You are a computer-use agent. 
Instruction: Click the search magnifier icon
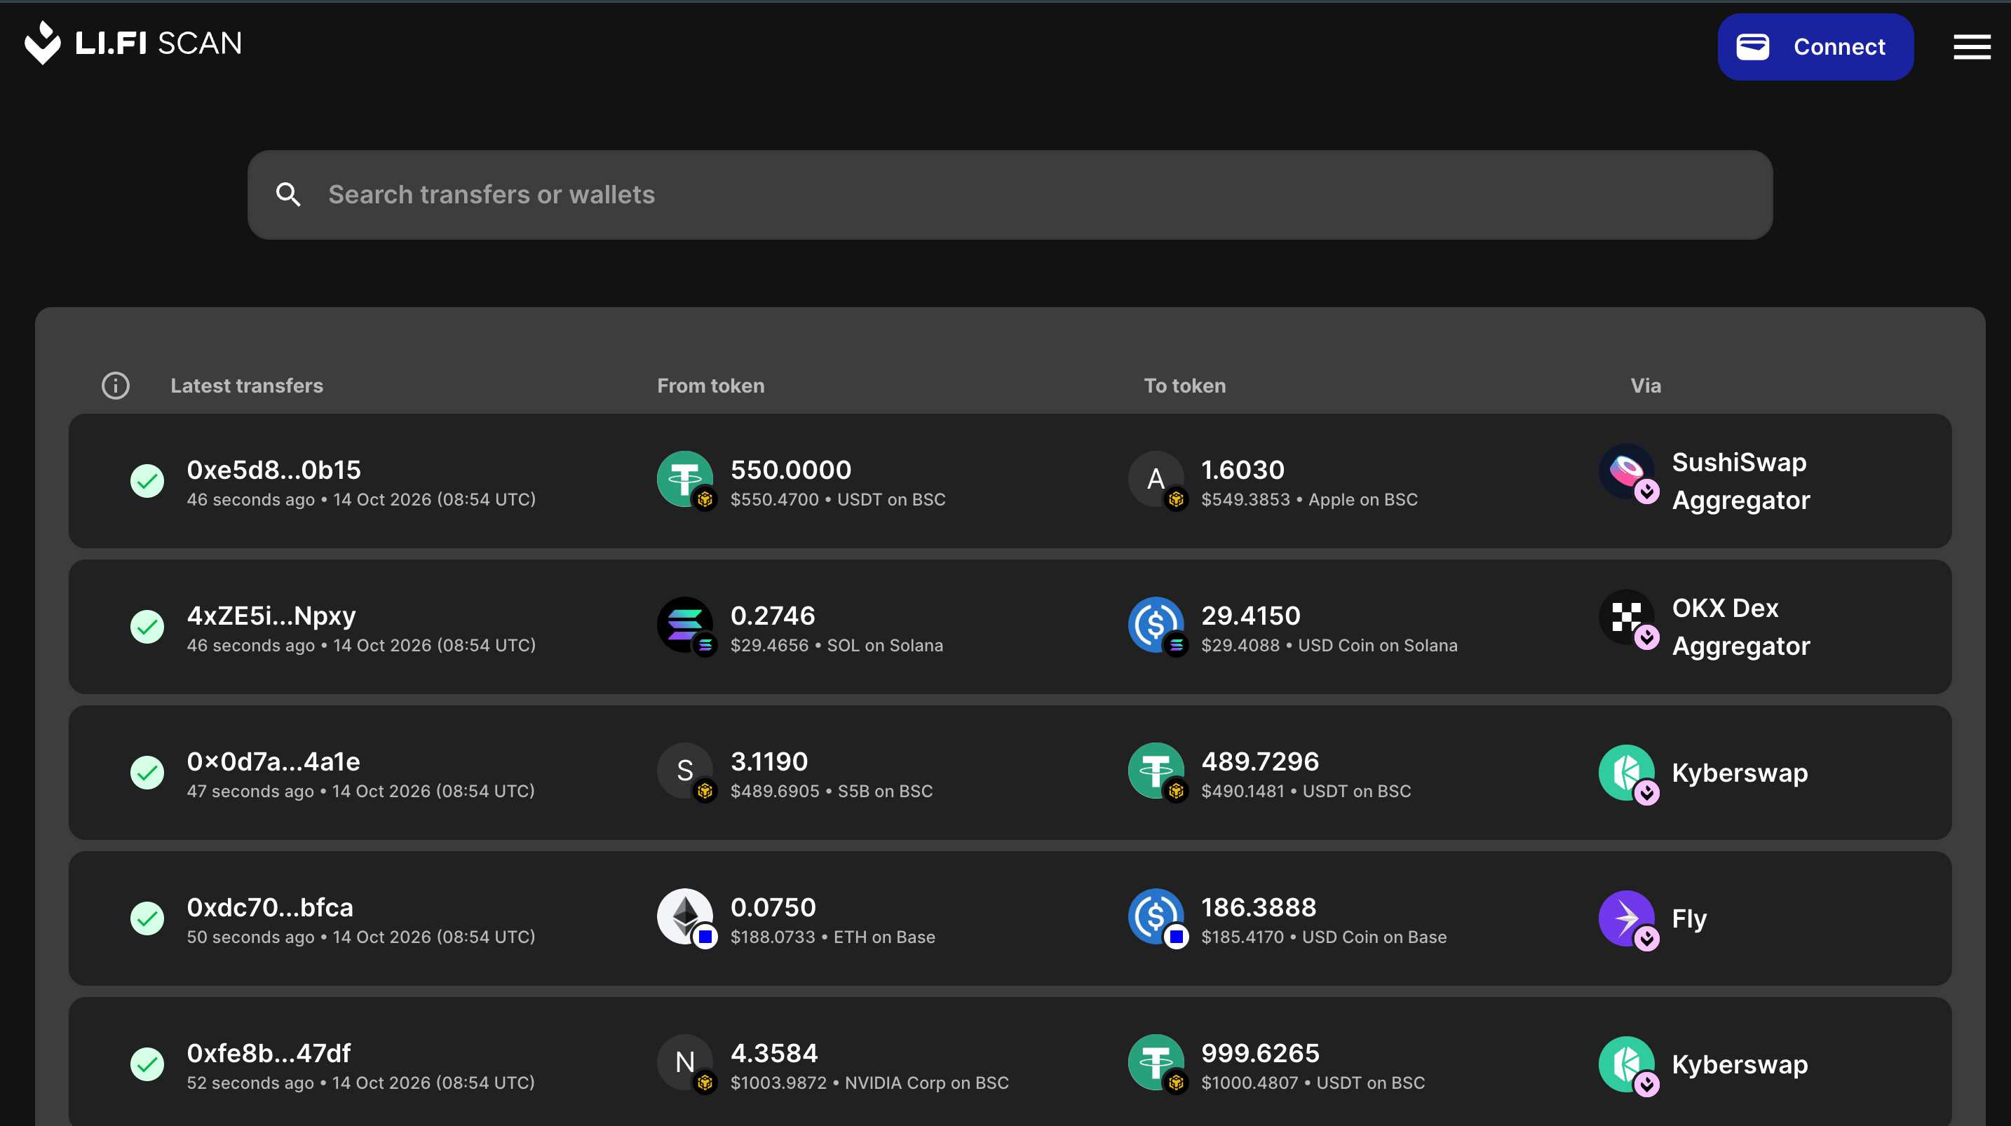point(288,194)
